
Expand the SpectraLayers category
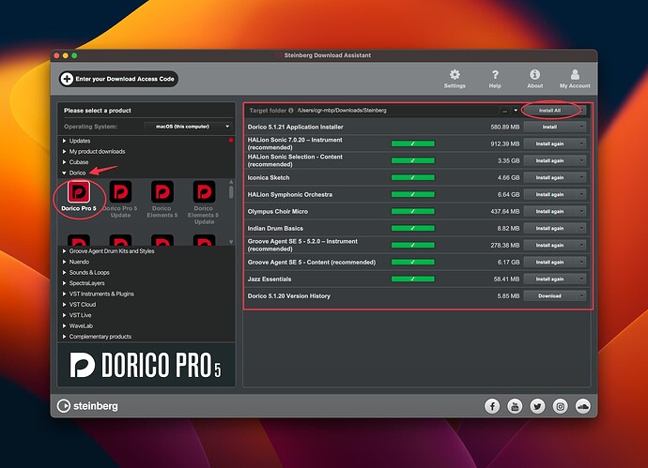coord(65,283)
